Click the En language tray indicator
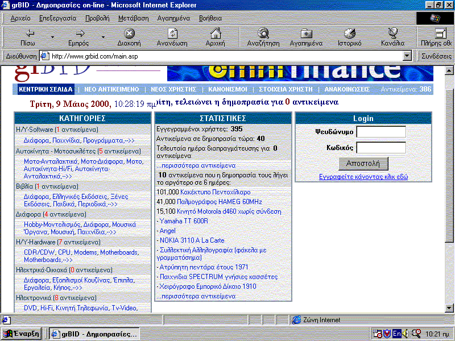 pos(396,334)
